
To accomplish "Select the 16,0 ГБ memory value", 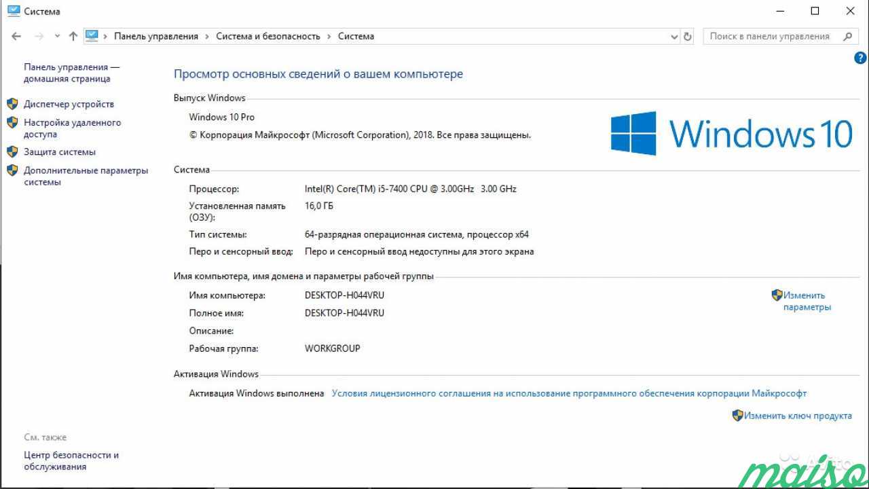I will click(x=319, y=206).
